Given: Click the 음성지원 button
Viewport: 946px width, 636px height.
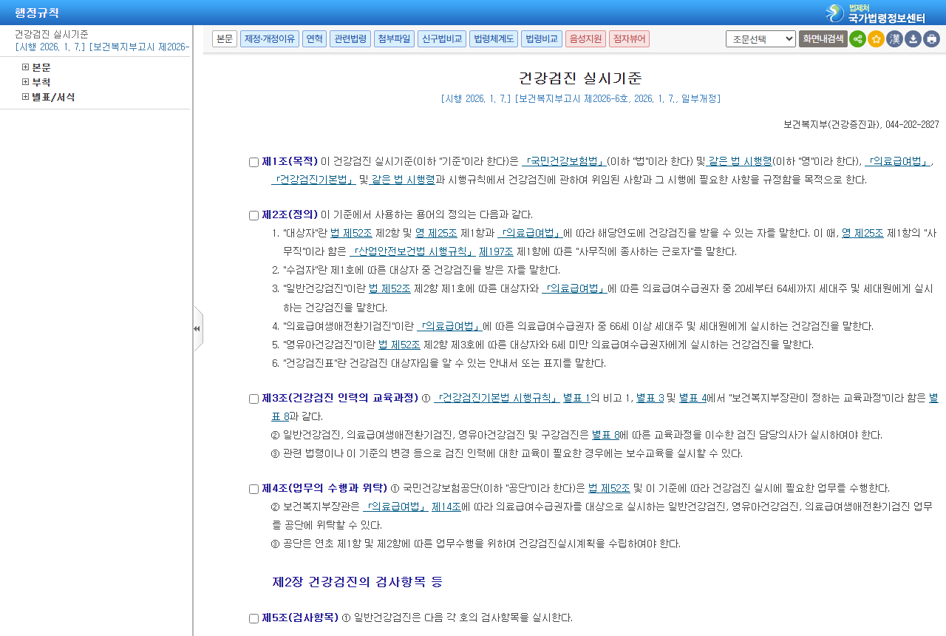Looking at the screenshot, I should [585, 39].
